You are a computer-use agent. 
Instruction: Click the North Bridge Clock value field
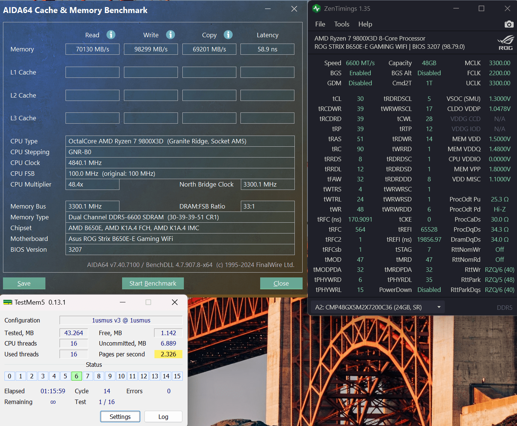click(x=268, y=184)
